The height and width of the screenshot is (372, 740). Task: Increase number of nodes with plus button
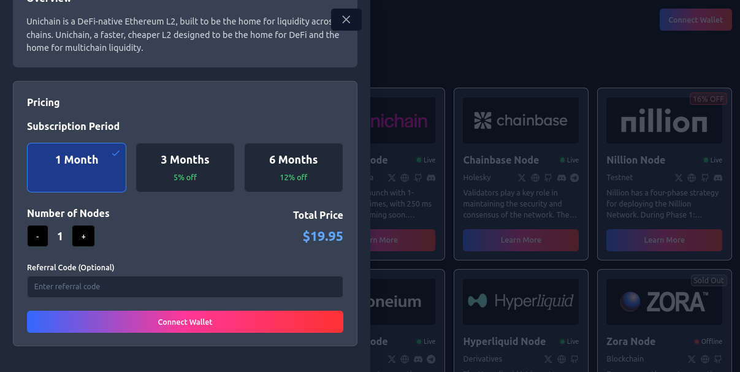[83, 237]
